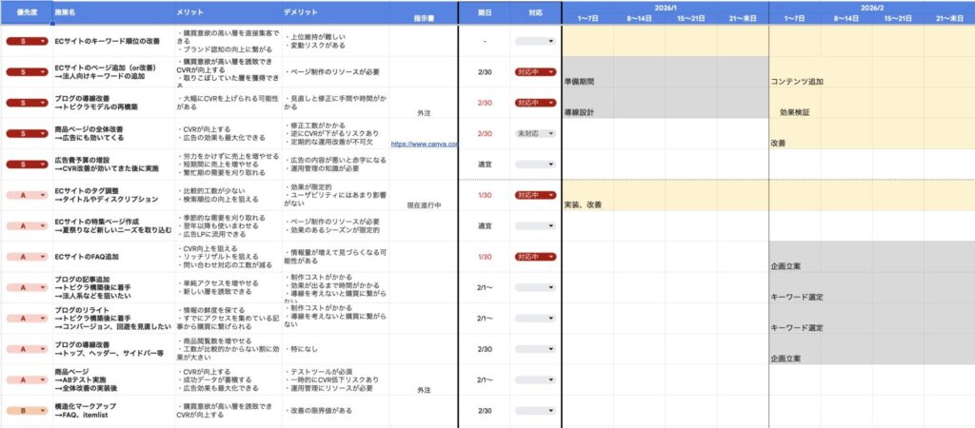The width and height of the screenshot is (975, 428).
Task: Open priority S dropdown for ECサイトのキーワード順位の改善
Action: pos(43,42)
